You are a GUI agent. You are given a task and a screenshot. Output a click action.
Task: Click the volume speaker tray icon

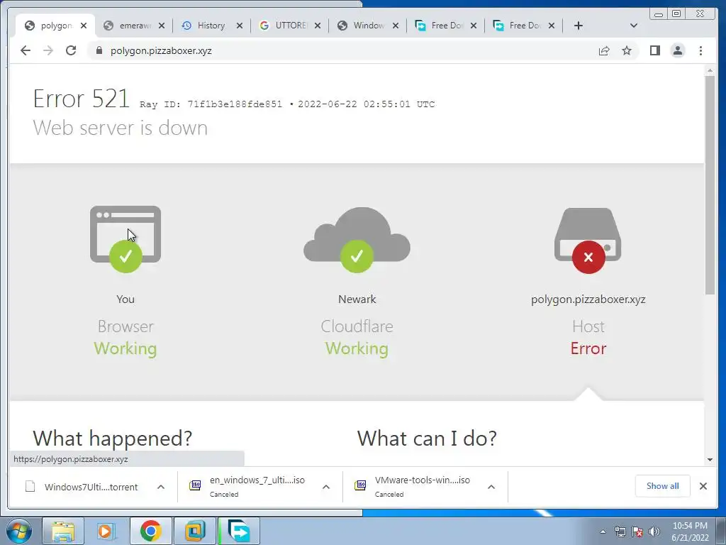tap(654, 532)
